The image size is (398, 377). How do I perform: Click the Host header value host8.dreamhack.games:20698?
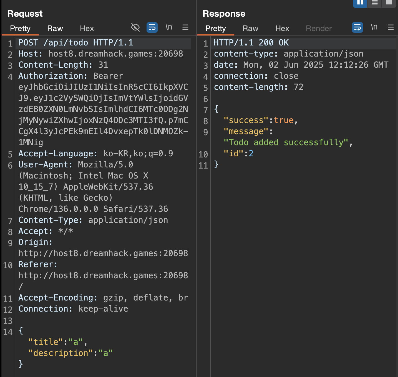pyautogui.click(x=116, y=54)
